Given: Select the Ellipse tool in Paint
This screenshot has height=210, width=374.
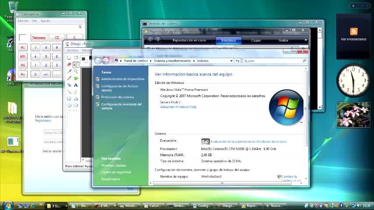Looking at the screenshot, I should pos(69,105).
